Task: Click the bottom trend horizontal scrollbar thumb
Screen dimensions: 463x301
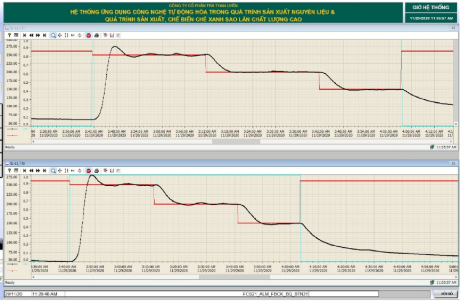Action: click(234, 277)
